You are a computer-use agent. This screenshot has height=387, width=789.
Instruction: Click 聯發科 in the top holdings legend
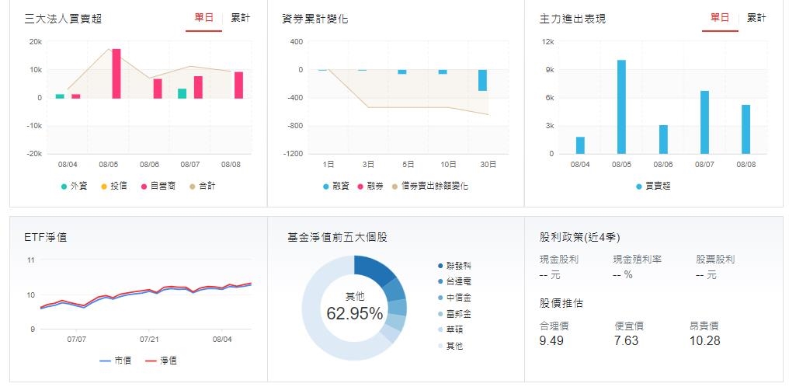coord(454,266)
